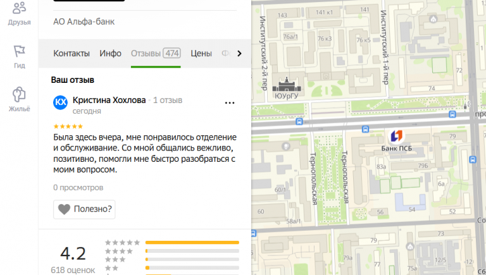Viewport: 486px width, 275px height.
Task: Click the КХ user avatar
Action: pyautogui.click(x=61, y=102)
